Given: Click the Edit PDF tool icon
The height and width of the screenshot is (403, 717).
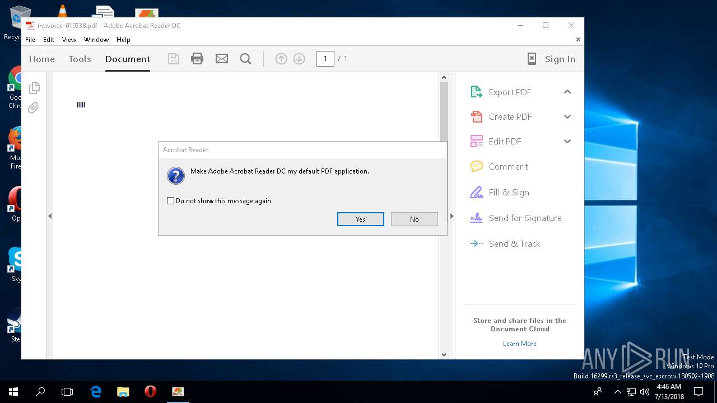Looking at the screenshot, I should click(x=476, y=141).
